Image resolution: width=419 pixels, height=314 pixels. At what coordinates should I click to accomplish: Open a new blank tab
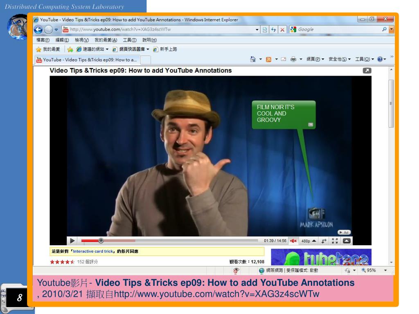146,60
